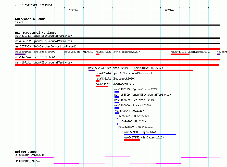Image resolution: width=227 pixels, height=167 pixels.
Task: Select the nsv950968 Dogan2014 blue line
Action: (150, 135)
